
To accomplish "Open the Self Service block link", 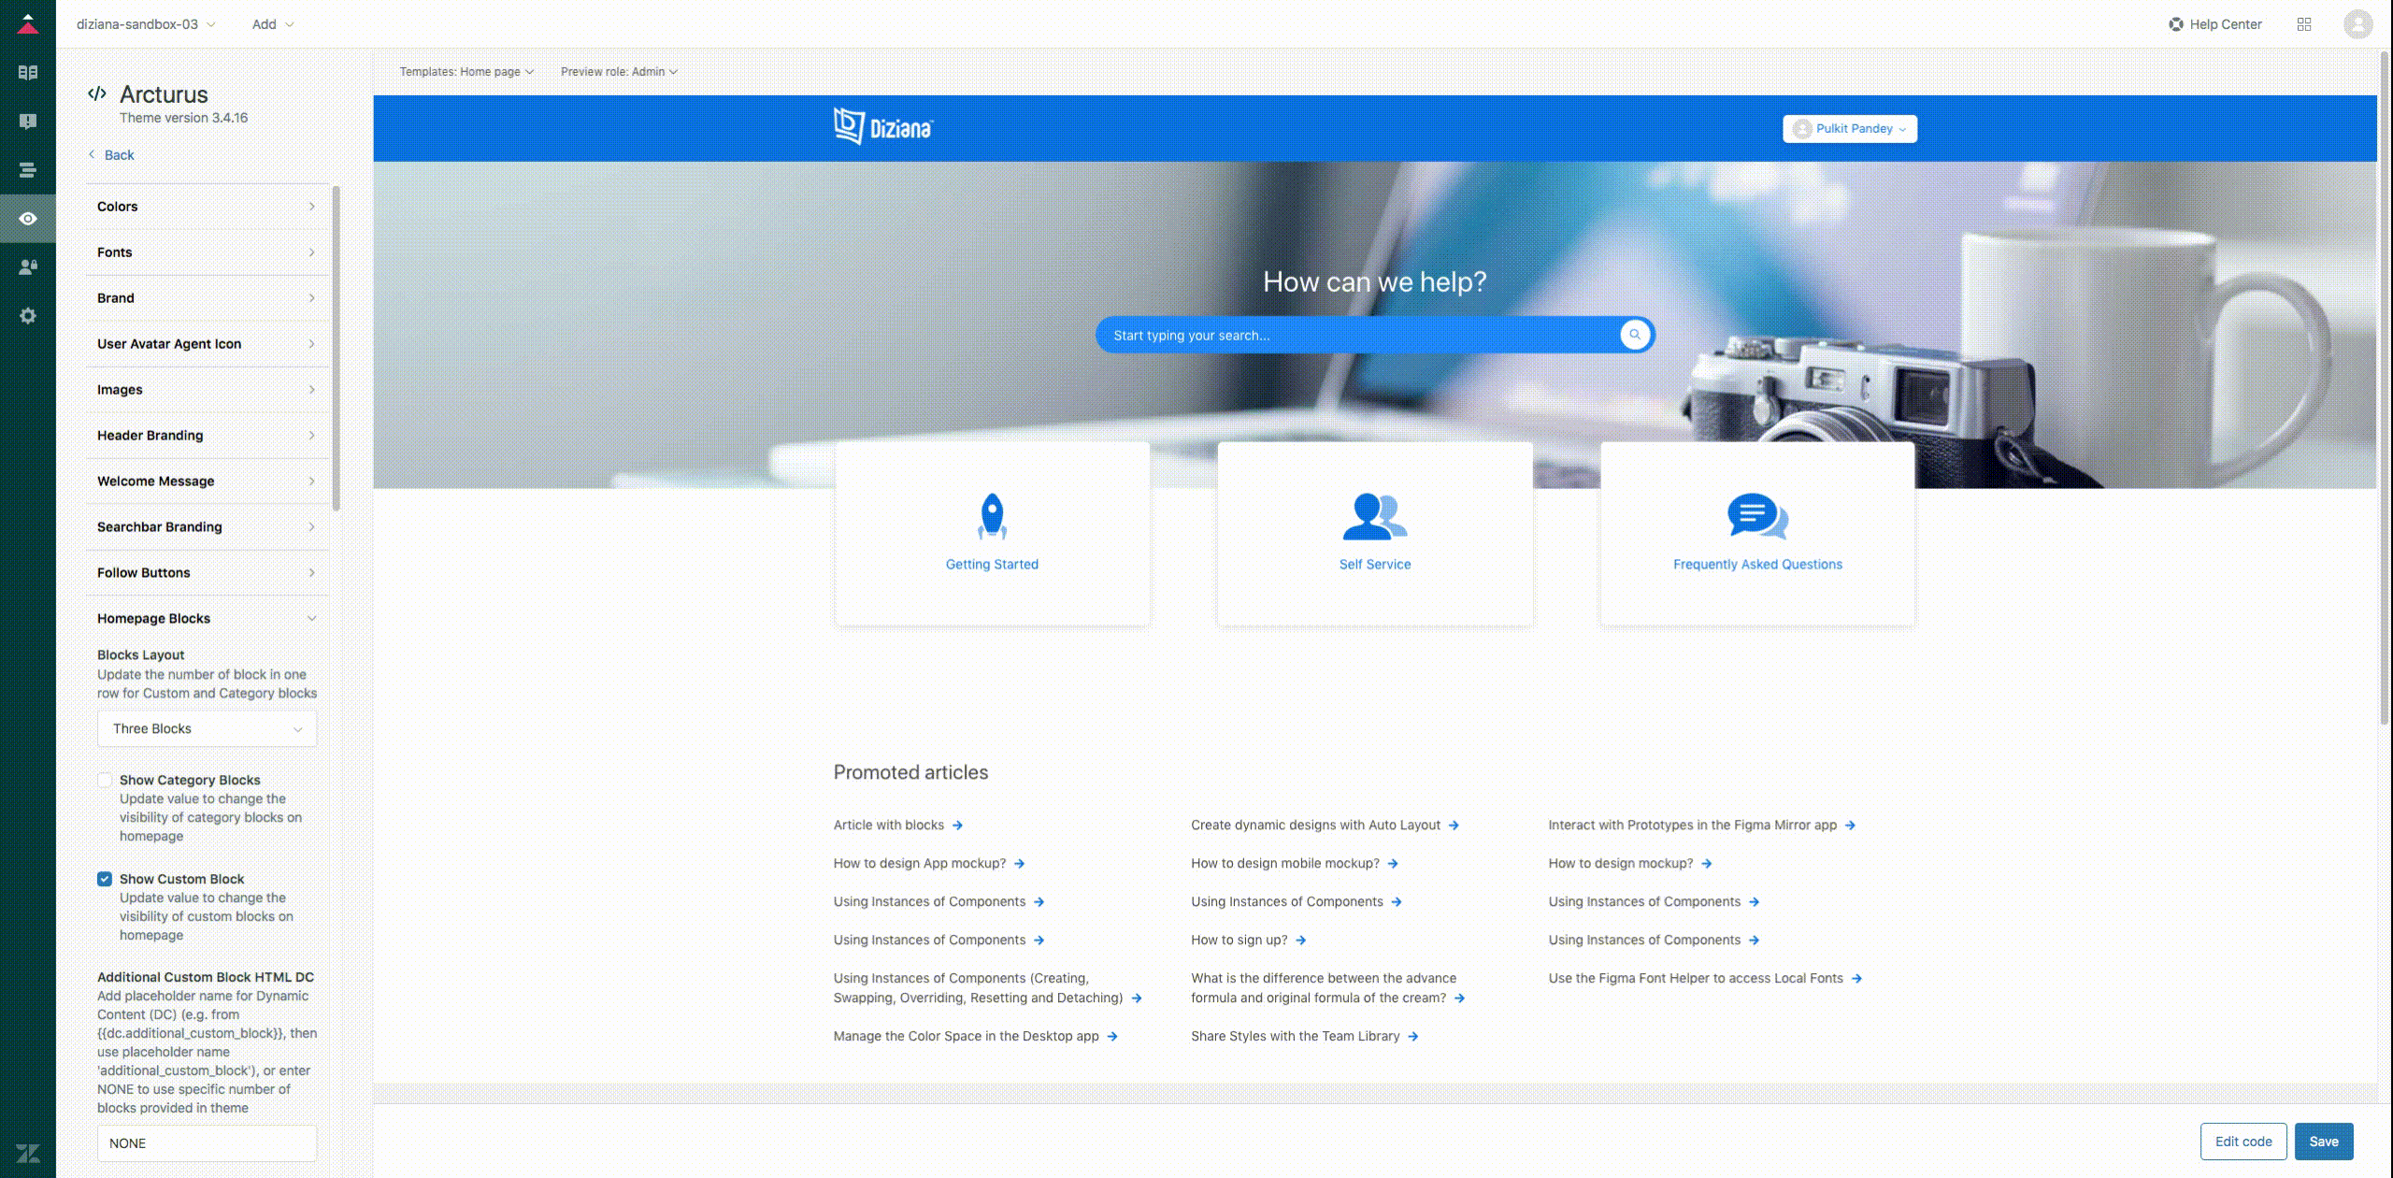I will (x=1374, y=565).
